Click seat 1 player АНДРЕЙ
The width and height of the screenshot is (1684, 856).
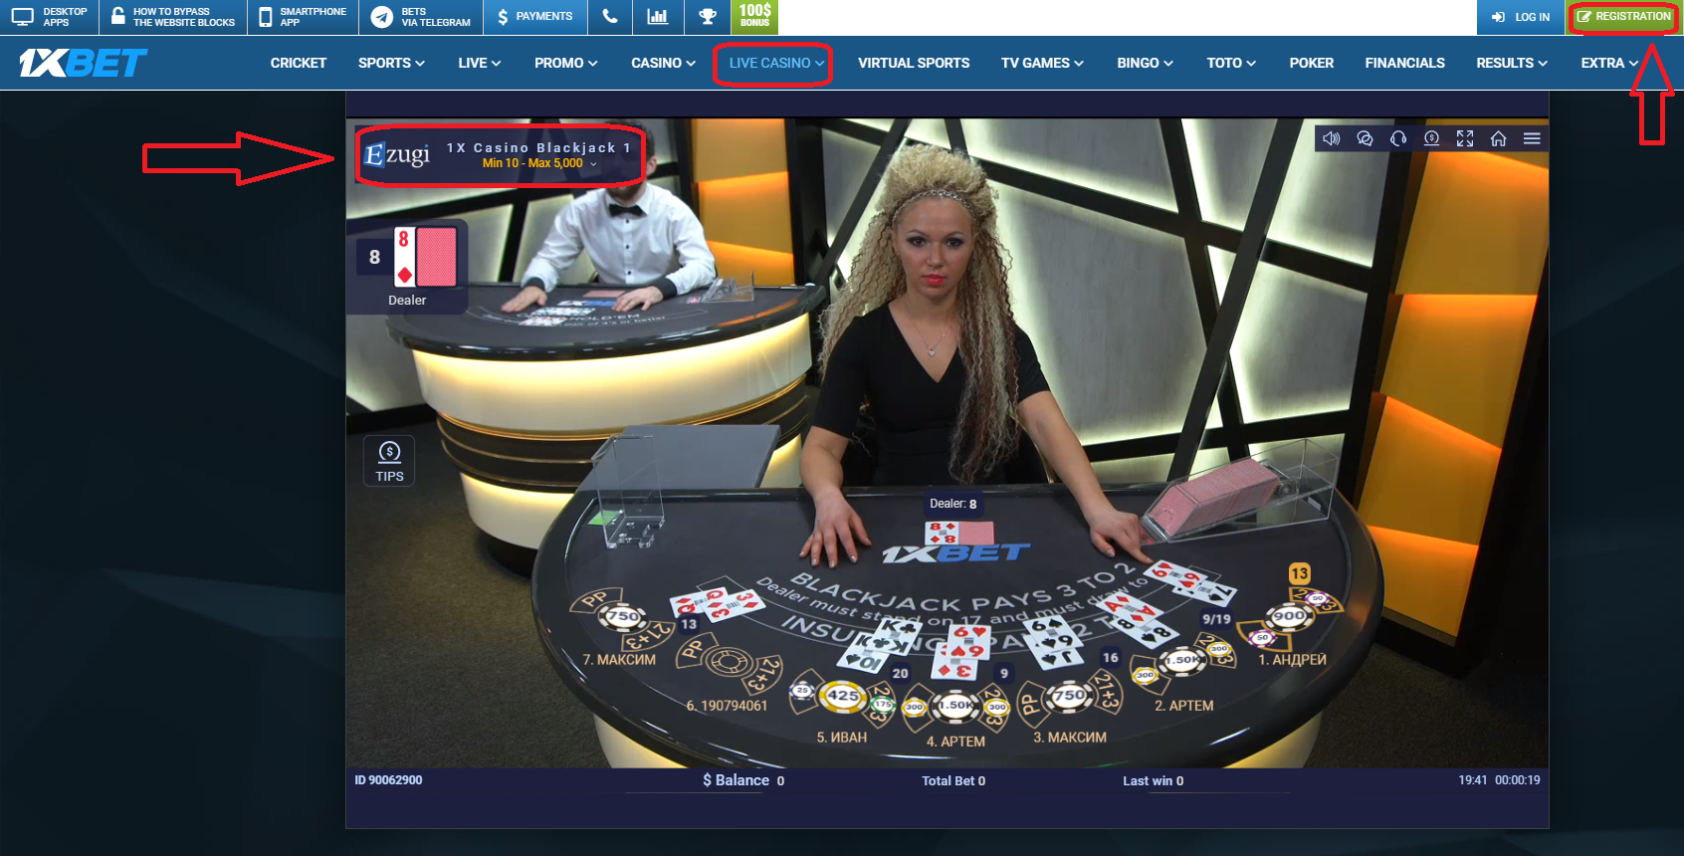(x=1292, y=660)
